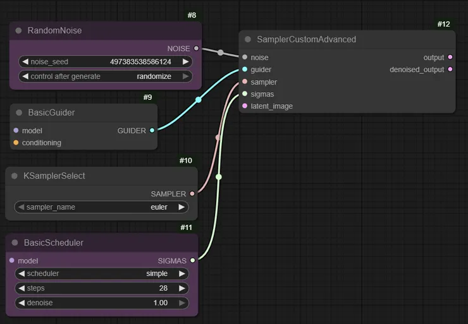
Task: Click the model input socket on BasicGuider
Action: point(16,130)
